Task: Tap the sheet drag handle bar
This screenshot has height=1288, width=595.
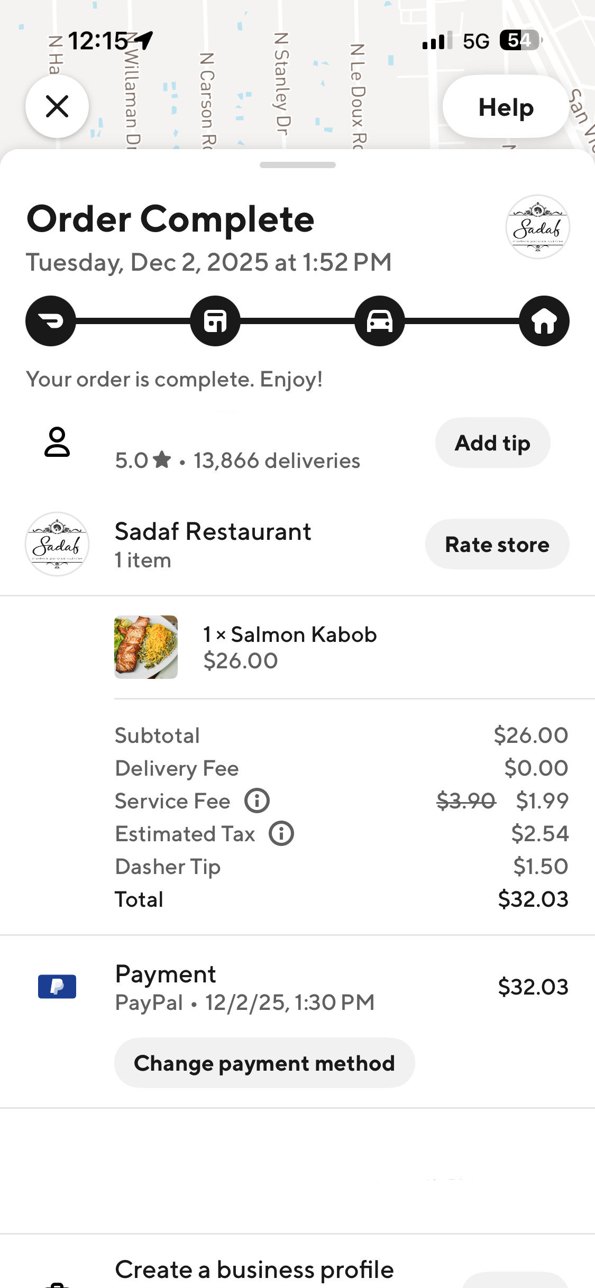Action: point(297,165)
